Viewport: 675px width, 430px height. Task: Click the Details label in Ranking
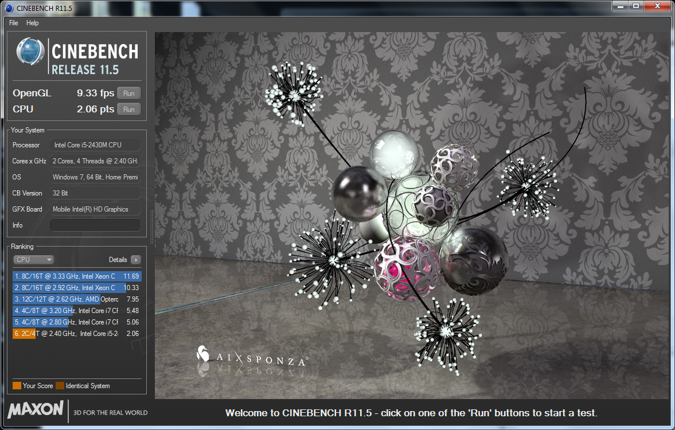pyautogui.click(x=118, y=260)
